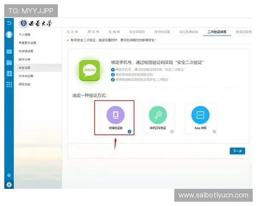Image resolution: width=257 pixels, height=206 pixels.
Task: Switch to the 反病毒 tab
Action: point(114,32)
